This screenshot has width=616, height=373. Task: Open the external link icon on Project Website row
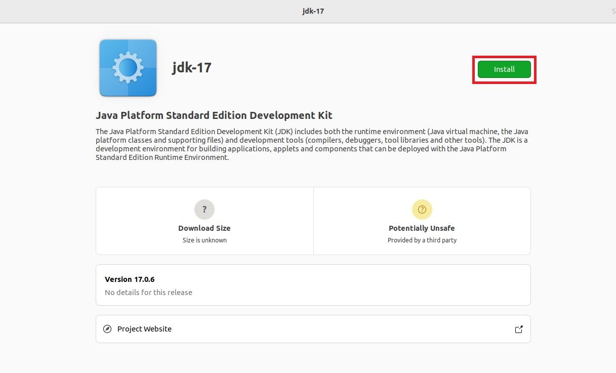pyautogui.click(x=519, y=328)
